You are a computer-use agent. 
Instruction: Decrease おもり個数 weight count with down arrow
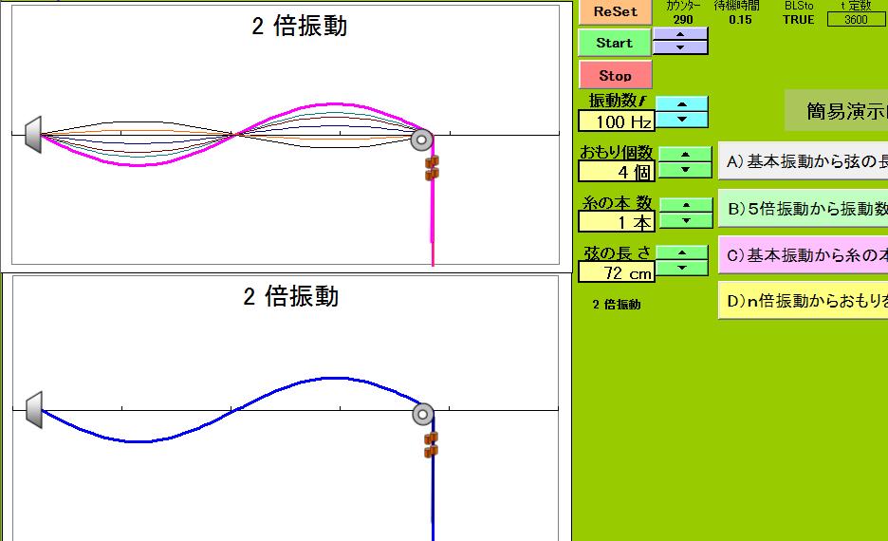click(x=685, y=169)
